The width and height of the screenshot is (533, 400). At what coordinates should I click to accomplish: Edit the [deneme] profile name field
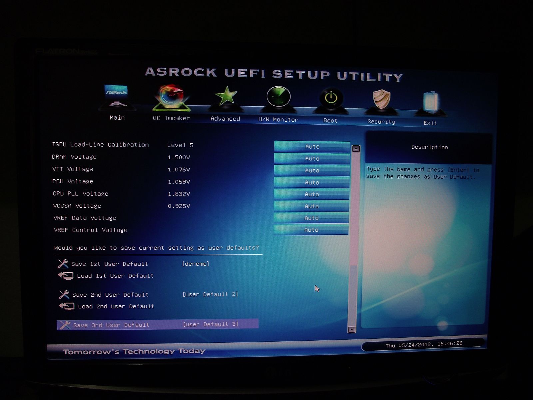point(196,264)
